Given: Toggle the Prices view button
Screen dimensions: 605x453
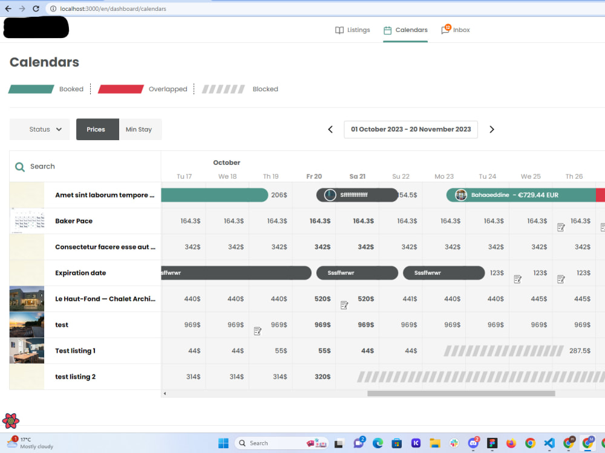Looking at the screenshot, I should pos(97,129).
